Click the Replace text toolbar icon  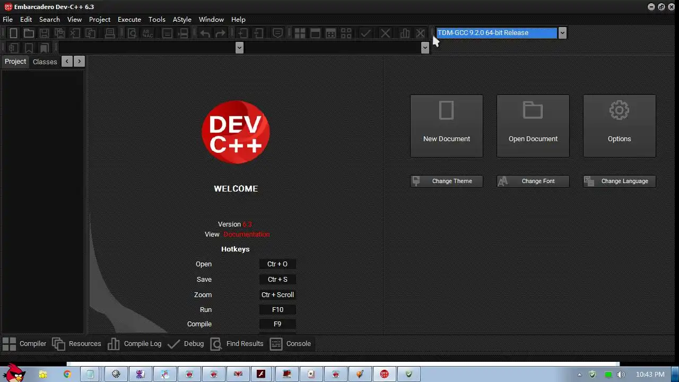tap(147, 33)
